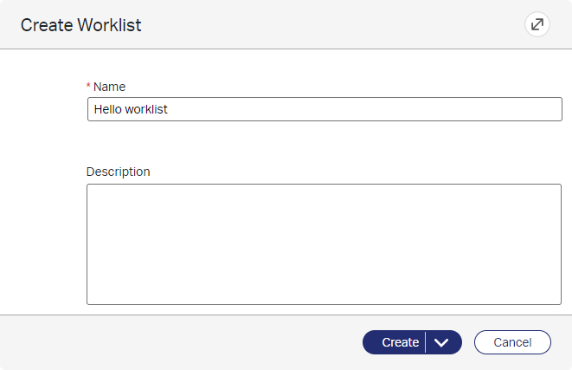Click the red required asterisk beside Name
The image size is (572, 370).
[x=88, y=86]
